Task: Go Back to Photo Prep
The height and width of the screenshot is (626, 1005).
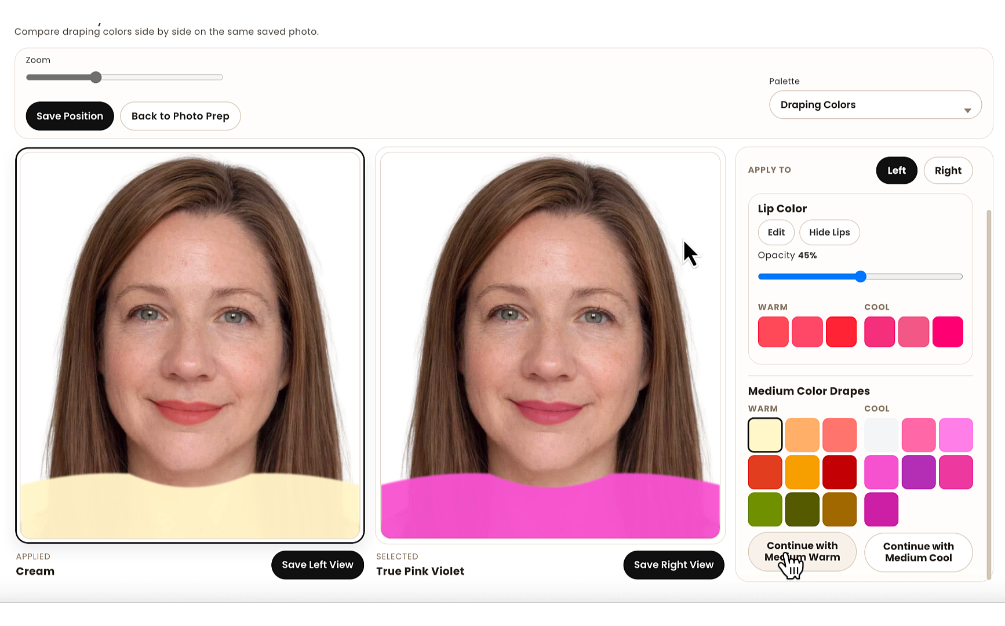Action: (x=180, y=116)
